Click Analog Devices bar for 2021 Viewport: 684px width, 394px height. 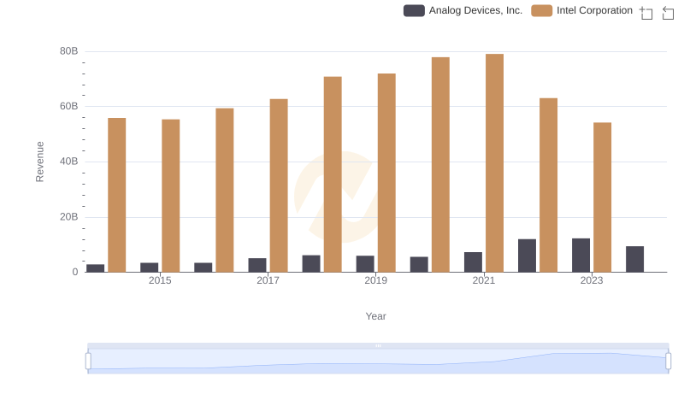click(473, 262)
